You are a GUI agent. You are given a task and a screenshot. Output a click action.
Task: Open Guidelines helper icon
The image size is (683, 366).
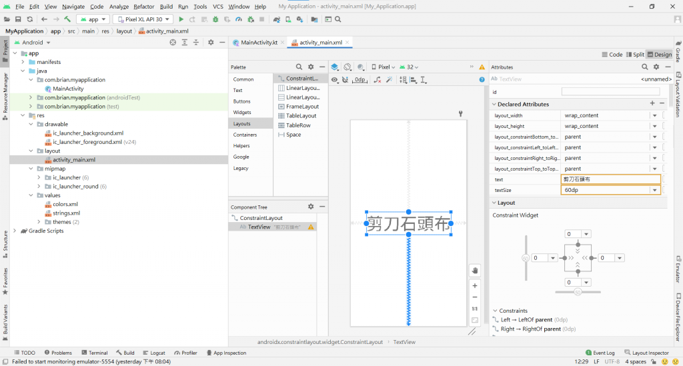(x=424, y=79)
